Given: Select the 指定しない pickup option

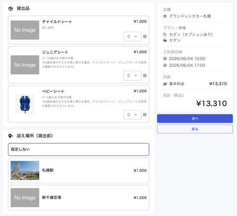Looking at the screenshot, I should tap(78, 150).
